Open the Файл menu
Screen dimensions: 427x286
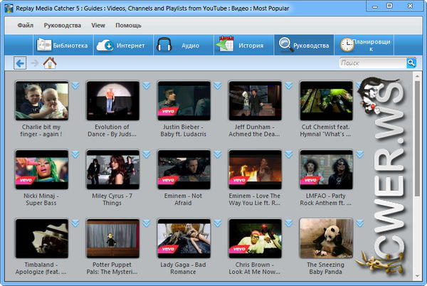26,25
